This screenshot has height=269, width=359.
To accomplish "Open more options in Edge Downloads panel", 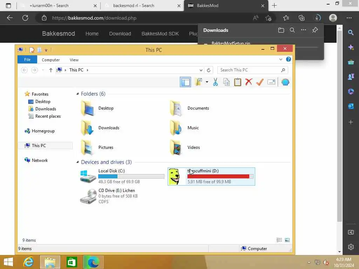I will tap(303, 30).
